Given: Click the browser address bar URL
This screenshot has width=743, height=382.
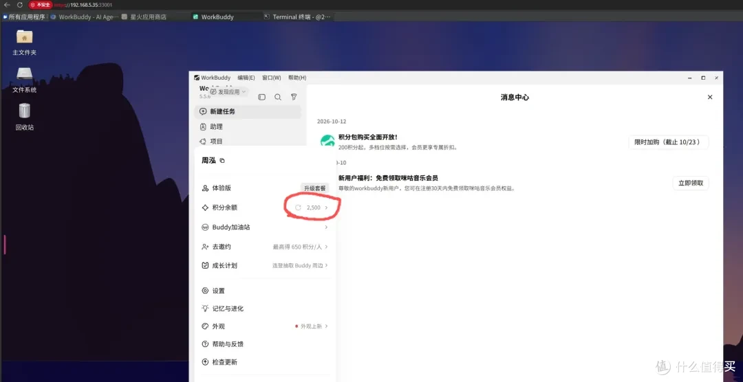Looking at the screenshot, I should 83,5.
